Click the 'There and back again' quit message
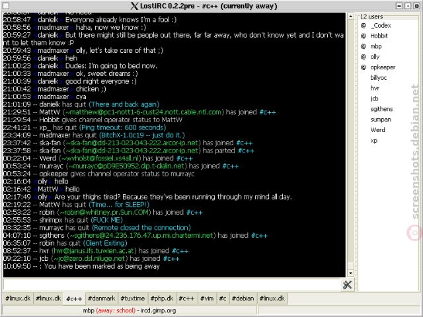 click(x=124, y=104)
